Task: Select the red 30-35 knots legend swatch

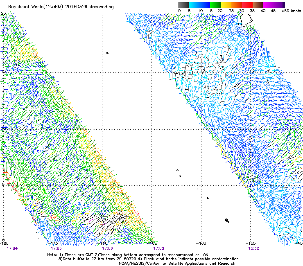Action: pos(247,5)
